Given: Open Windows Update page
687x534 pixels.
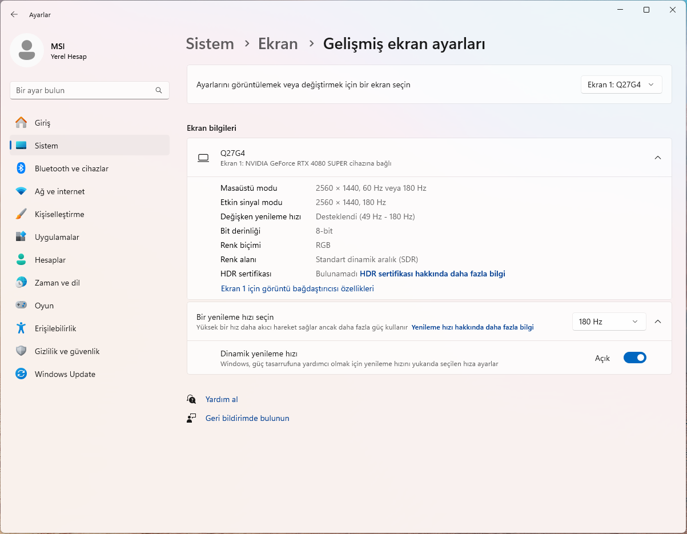Looking at the screenshot, I should pyautogui.click(x=90, y=374).
